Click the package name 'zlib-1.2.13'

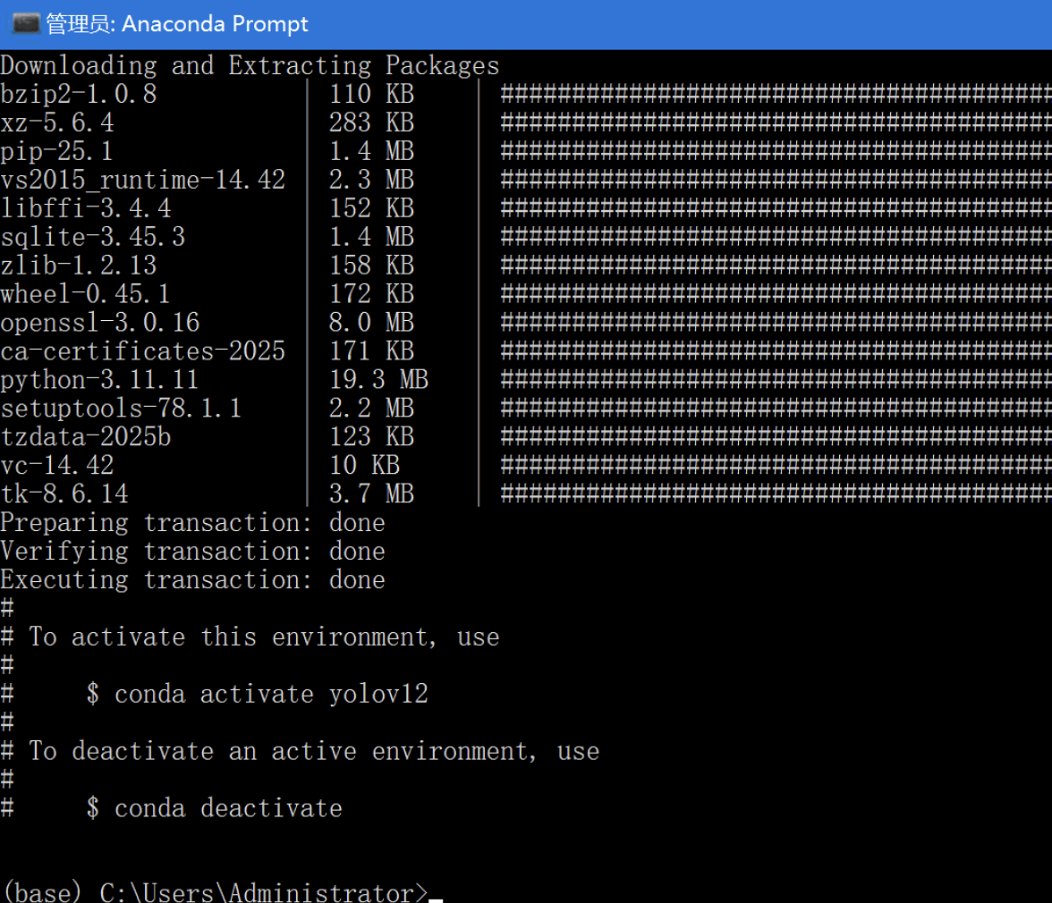[x=79, y=266]
